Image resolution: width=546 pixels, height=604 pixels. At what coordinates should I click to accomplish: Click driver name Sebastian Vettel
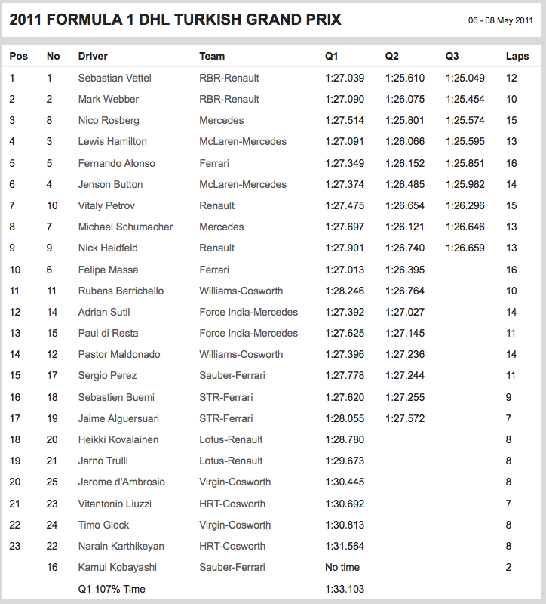pos(114,78)
